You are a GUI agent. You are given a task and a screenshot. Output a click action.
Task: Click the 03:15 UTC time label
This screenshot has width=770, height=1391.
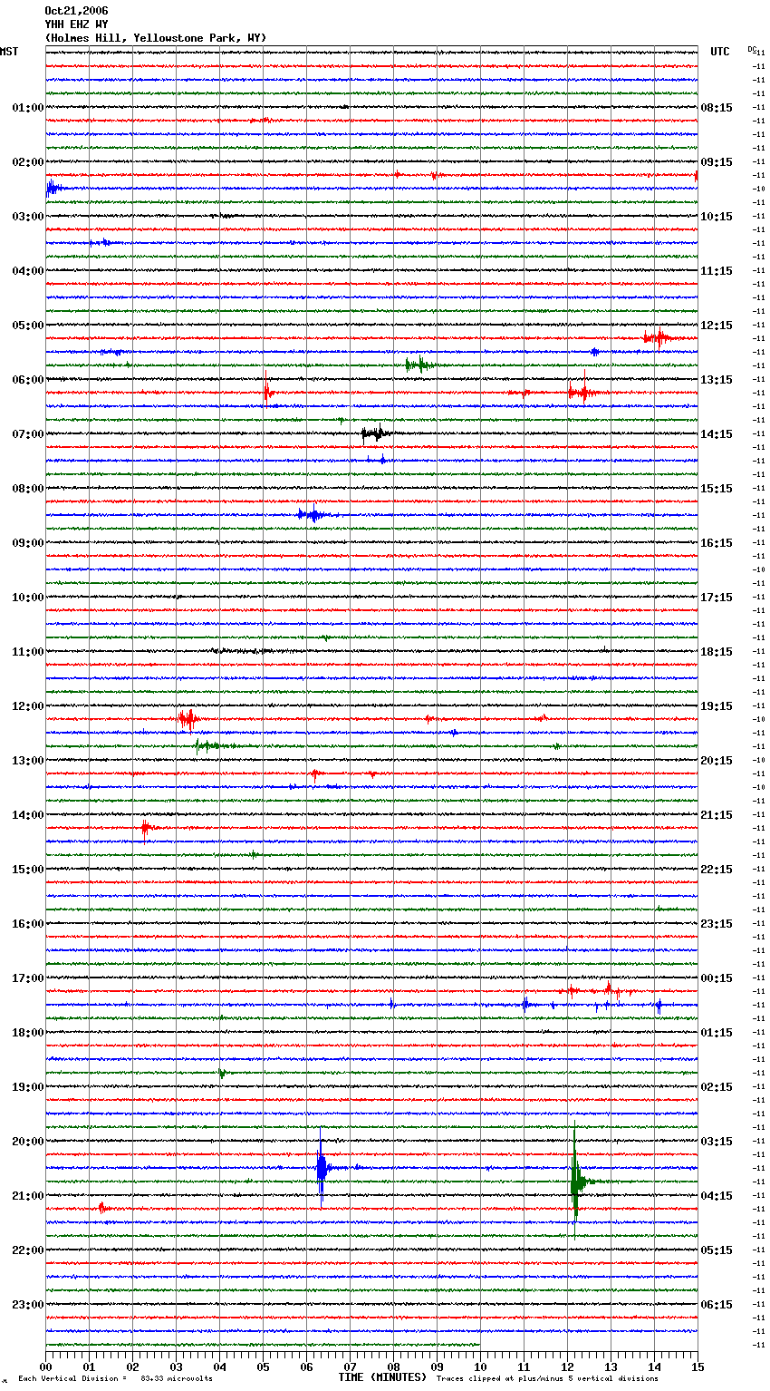pos(717,1142)
